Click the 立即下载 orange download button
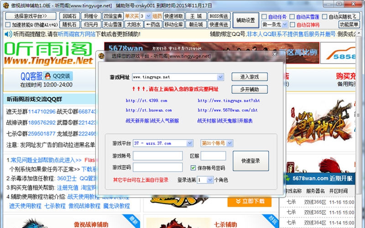Screen dimensions: 365x228 pyautogui.click(x=249, y=201)
